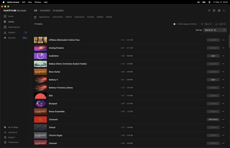Viewport: 230px width, 148px height.
Task: Select the top-level All tab
Action: point(36,10)
